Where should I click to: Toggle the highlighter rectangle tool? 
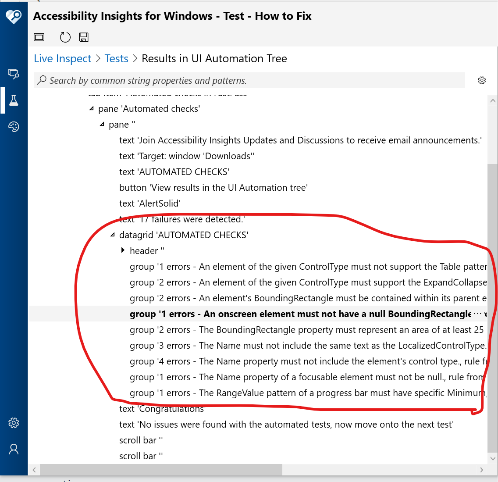(x=39, y=37)
